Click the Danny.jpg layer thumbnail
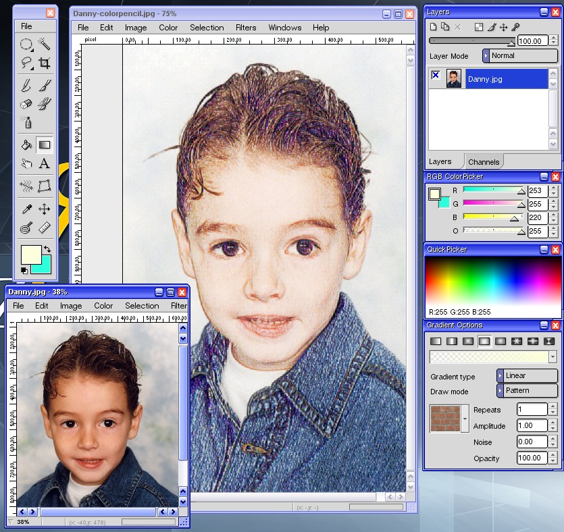Viewport: 564px width, 532px height. (454, 79)
